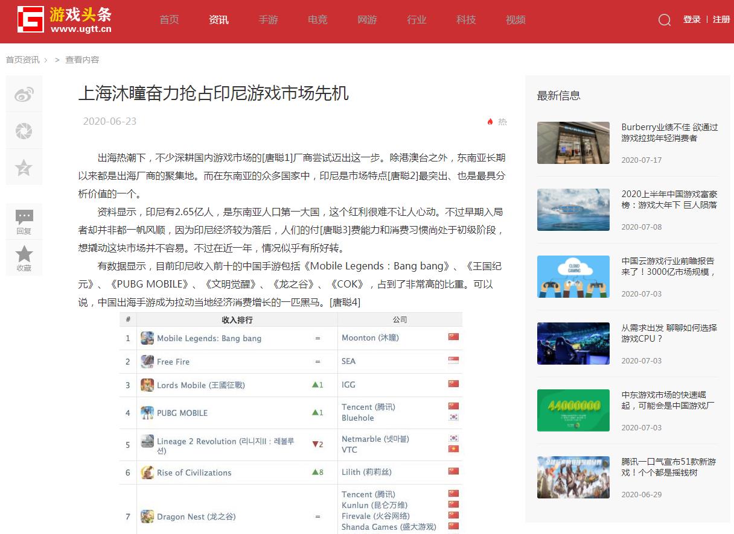Viewport: 734px width, 534px height.
Task: Click Singapore flag beside SEA
Action: 453,360
